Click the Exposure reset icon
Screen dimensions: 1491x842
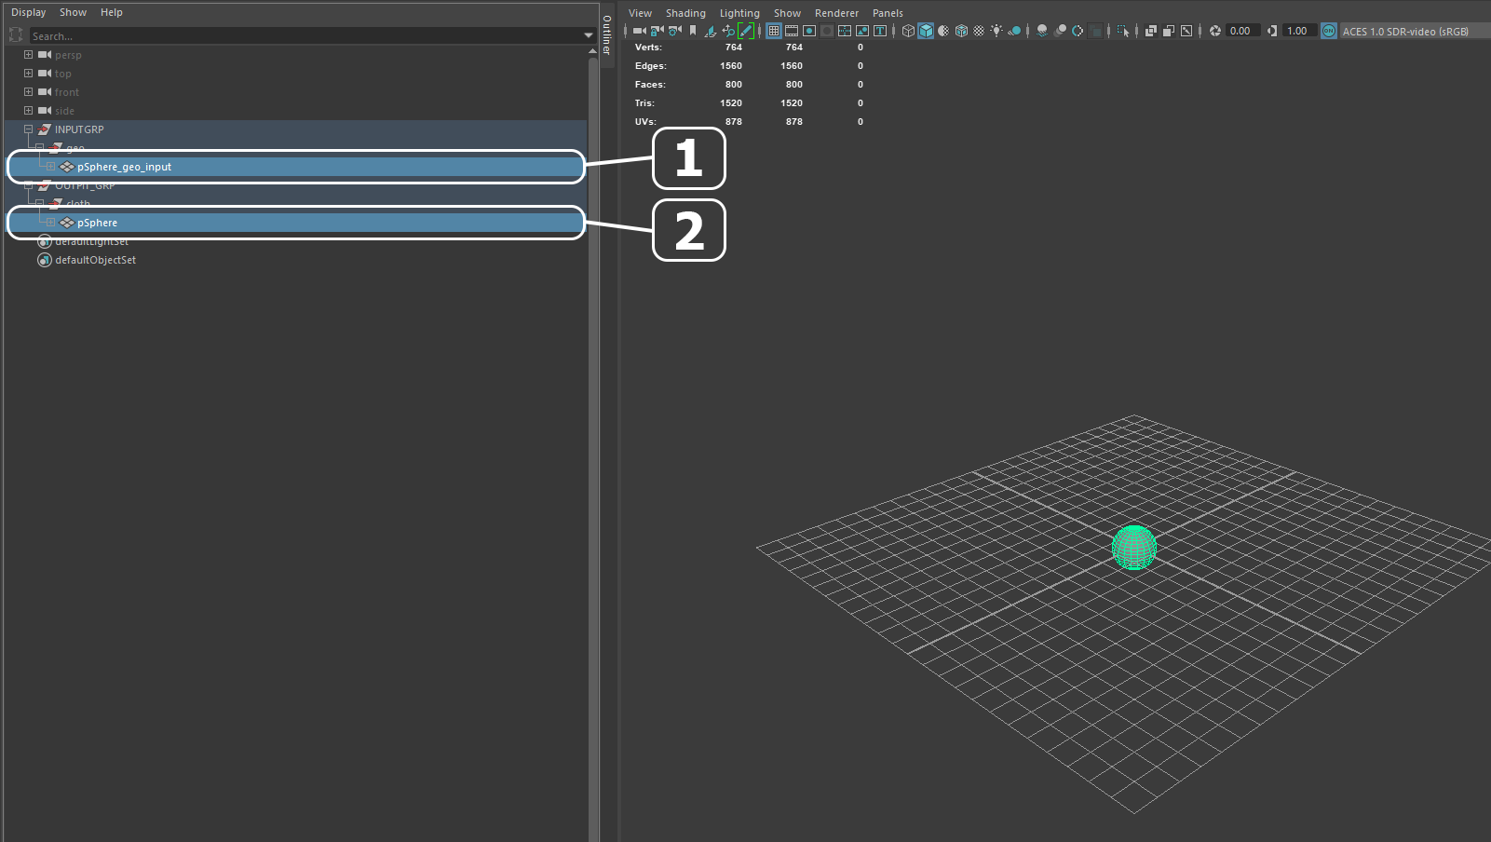pos(1215,31)
